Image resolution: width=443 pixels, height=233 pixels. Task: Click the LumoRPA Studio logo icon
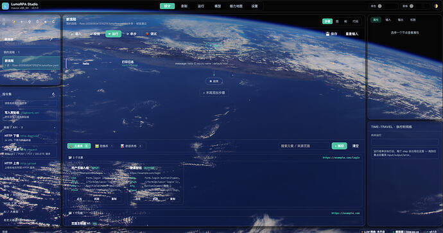tap(5, 6)
